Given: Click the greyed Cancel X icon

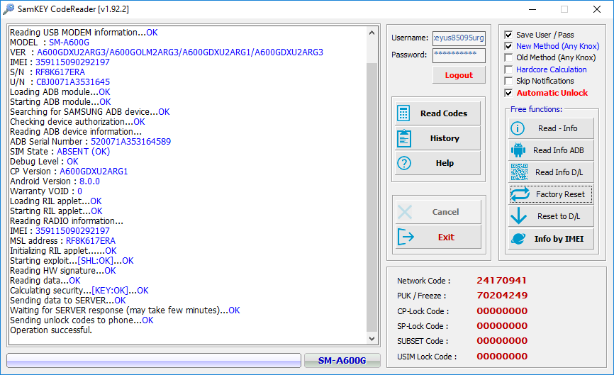Looking at the screenshot, I should tap(405, 212).
